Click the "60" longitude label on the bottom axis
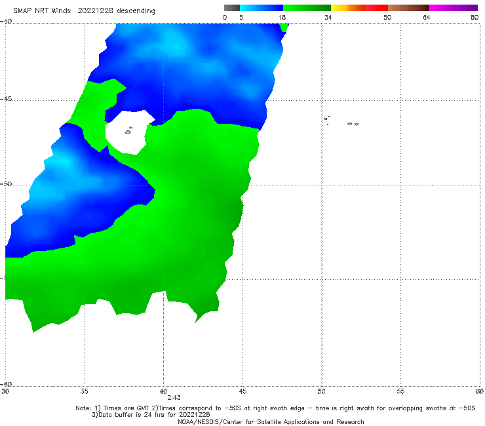485x426 pixels. (x=480, y=391)
